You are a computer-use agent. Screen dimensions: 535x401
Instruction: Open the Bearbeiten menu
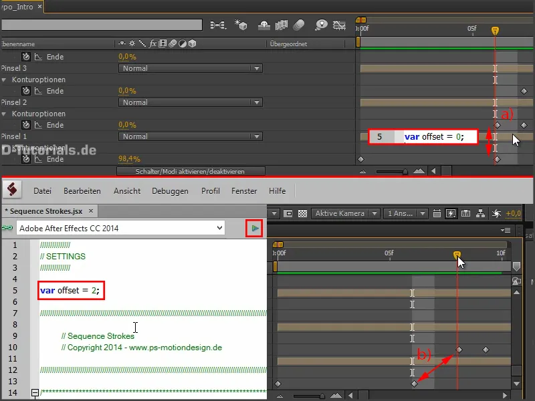tap(82, 191)
